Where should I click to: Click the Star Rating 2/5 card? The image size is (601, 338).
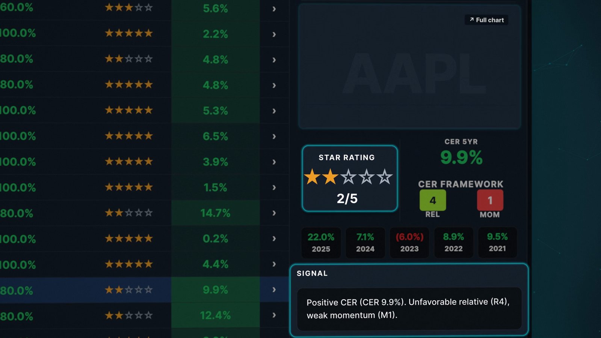pos(350,178)
